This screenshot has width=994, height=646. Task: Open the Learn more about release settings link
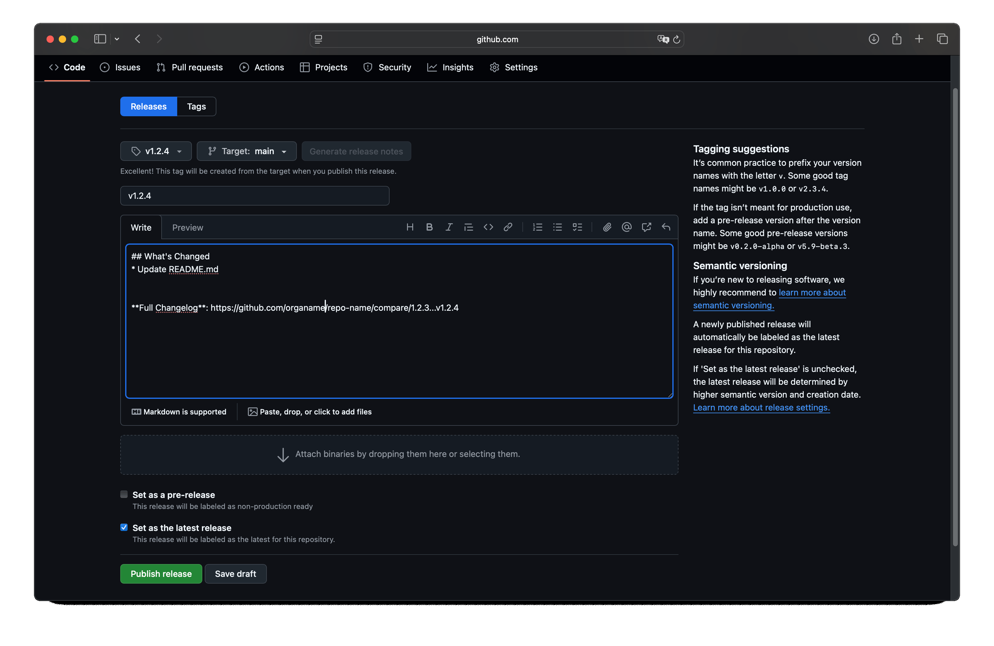pyautogui.click(x=761, y=407)
